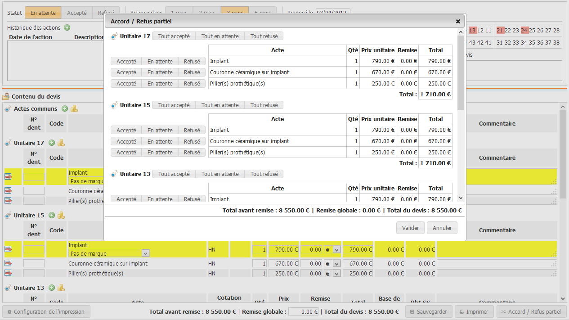This screenshot has width=569, height=320.
Task: Close the Accord / Refus partiel dialog
Action: (x=458, y=21)
